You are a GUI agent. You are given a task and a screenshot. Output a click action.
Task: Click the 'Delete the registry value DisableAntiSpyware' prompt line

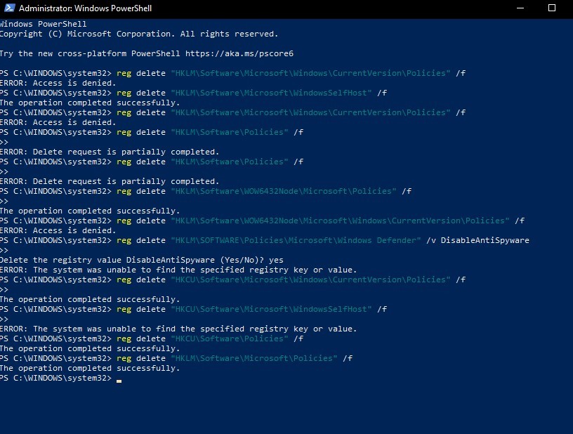click(142, 260)
